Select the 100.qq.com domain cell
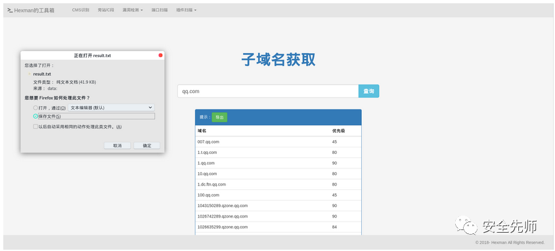 point(208,195)
